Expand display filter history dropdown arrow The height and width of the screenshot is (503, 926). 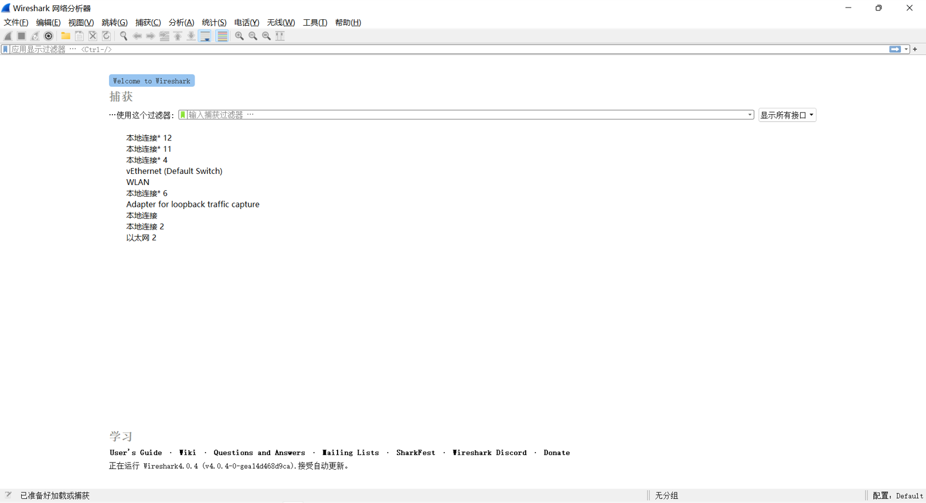906,49
